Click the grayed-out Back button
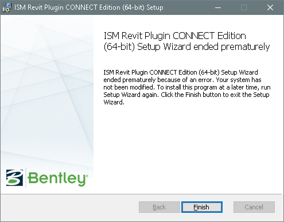 click(x=159, y=207)
